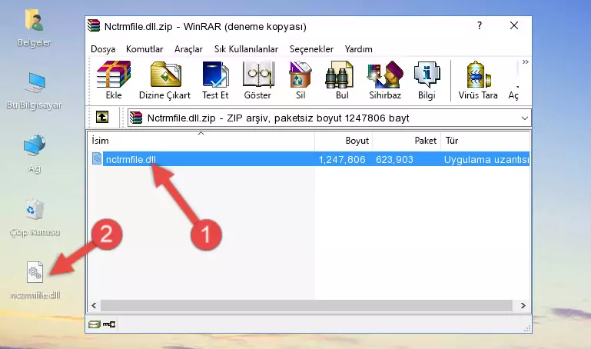
Task: Click the help question mark button
Action: (479, 25)
